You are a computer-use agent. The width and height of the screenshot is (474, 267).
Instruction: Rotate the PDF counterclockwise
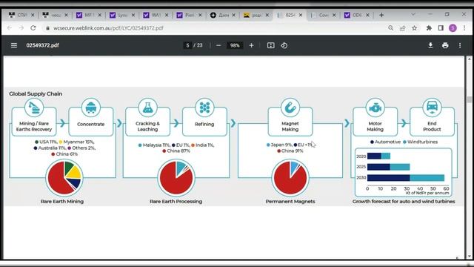pyautogui.click(x=284, y=45)
